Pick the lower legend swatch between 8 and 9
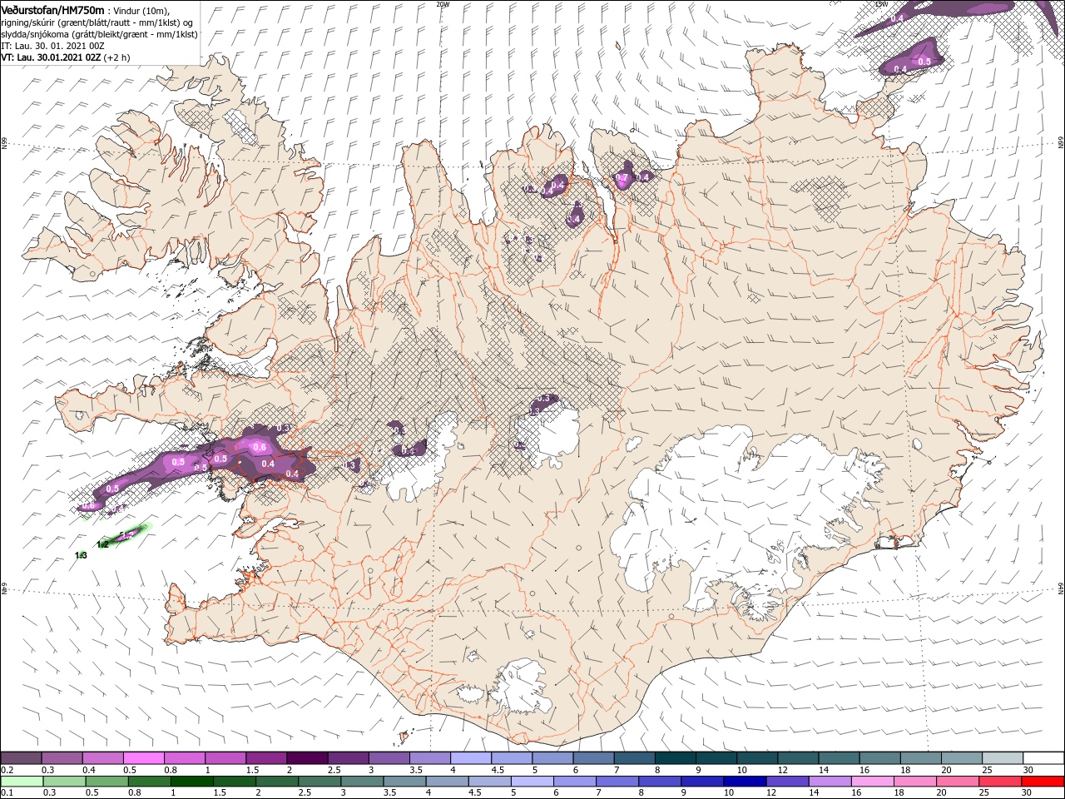This screenshot has height=799, width=1065. (x=660, y=782)
